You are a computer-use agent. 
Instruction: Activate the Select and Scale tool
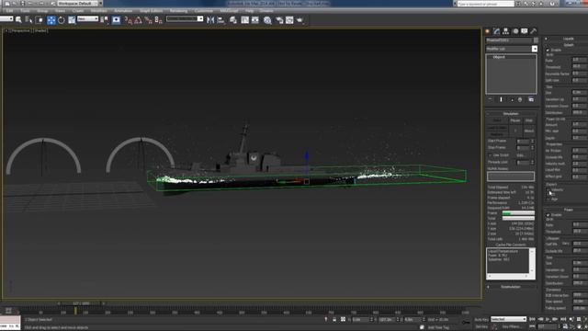coord(72,20)
